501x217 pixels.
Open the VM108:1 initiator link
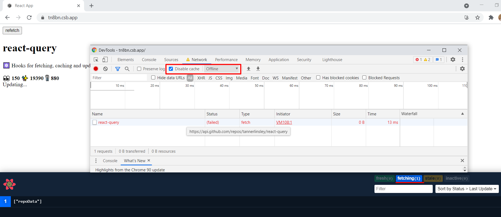click(284, 122)
